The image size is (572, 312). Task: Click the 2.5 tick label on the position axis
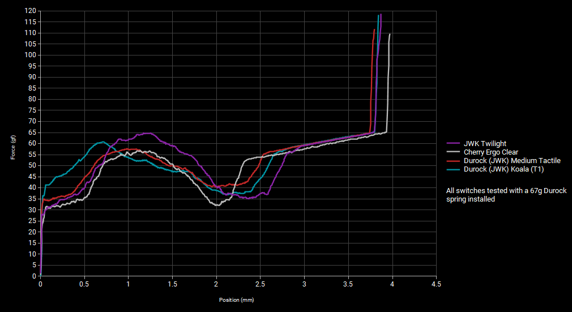point(260,284)
